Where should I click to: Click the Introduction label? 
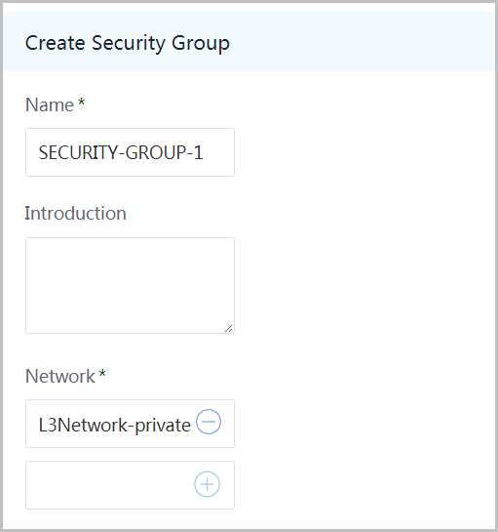76,214
